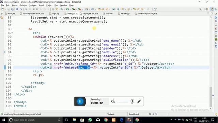
Task: Toggle the Pin Editor icon
Action: tap(155, 9)
